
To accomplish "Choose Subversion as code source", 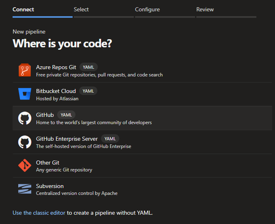I will click(x=50, y=186).
